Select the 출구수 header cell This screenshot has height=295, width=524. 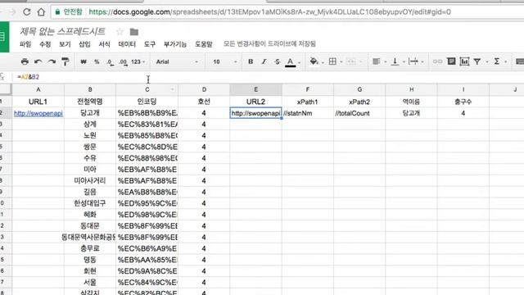[463, 102]
